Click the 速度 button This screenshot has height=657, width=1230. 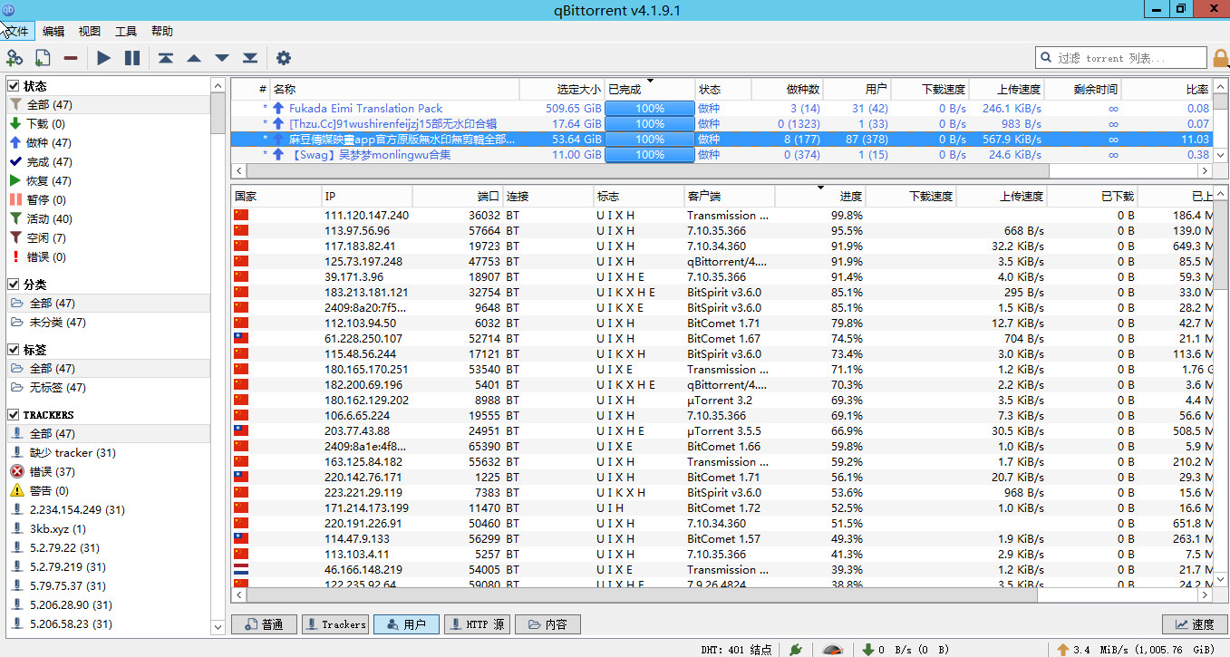pyautogui.click(x=1195, y=624)
